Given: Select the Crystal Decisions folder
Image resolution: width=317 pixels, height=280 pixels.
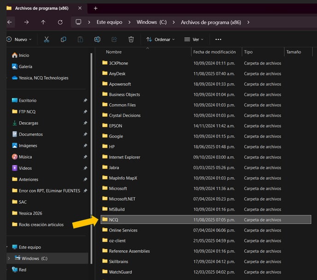Looking at the screenshot, I should [206, 115].
